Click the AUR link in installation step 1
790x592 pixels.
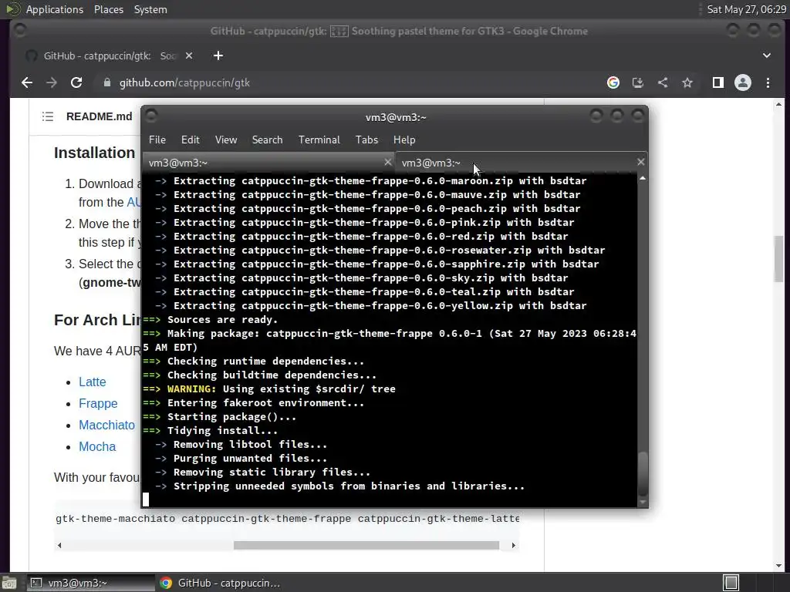(133, 203)
